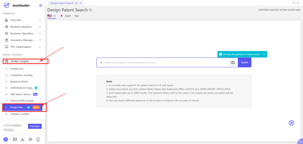Click the clock history icon top right
Viewport: 303px width, 144px height.
[x=299, y=3]
